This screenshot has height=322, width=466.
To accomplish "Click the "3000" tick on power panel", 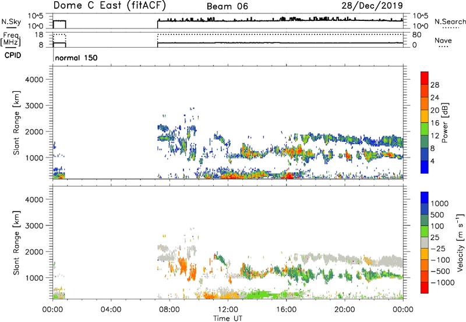I will [x=34, y=106].
